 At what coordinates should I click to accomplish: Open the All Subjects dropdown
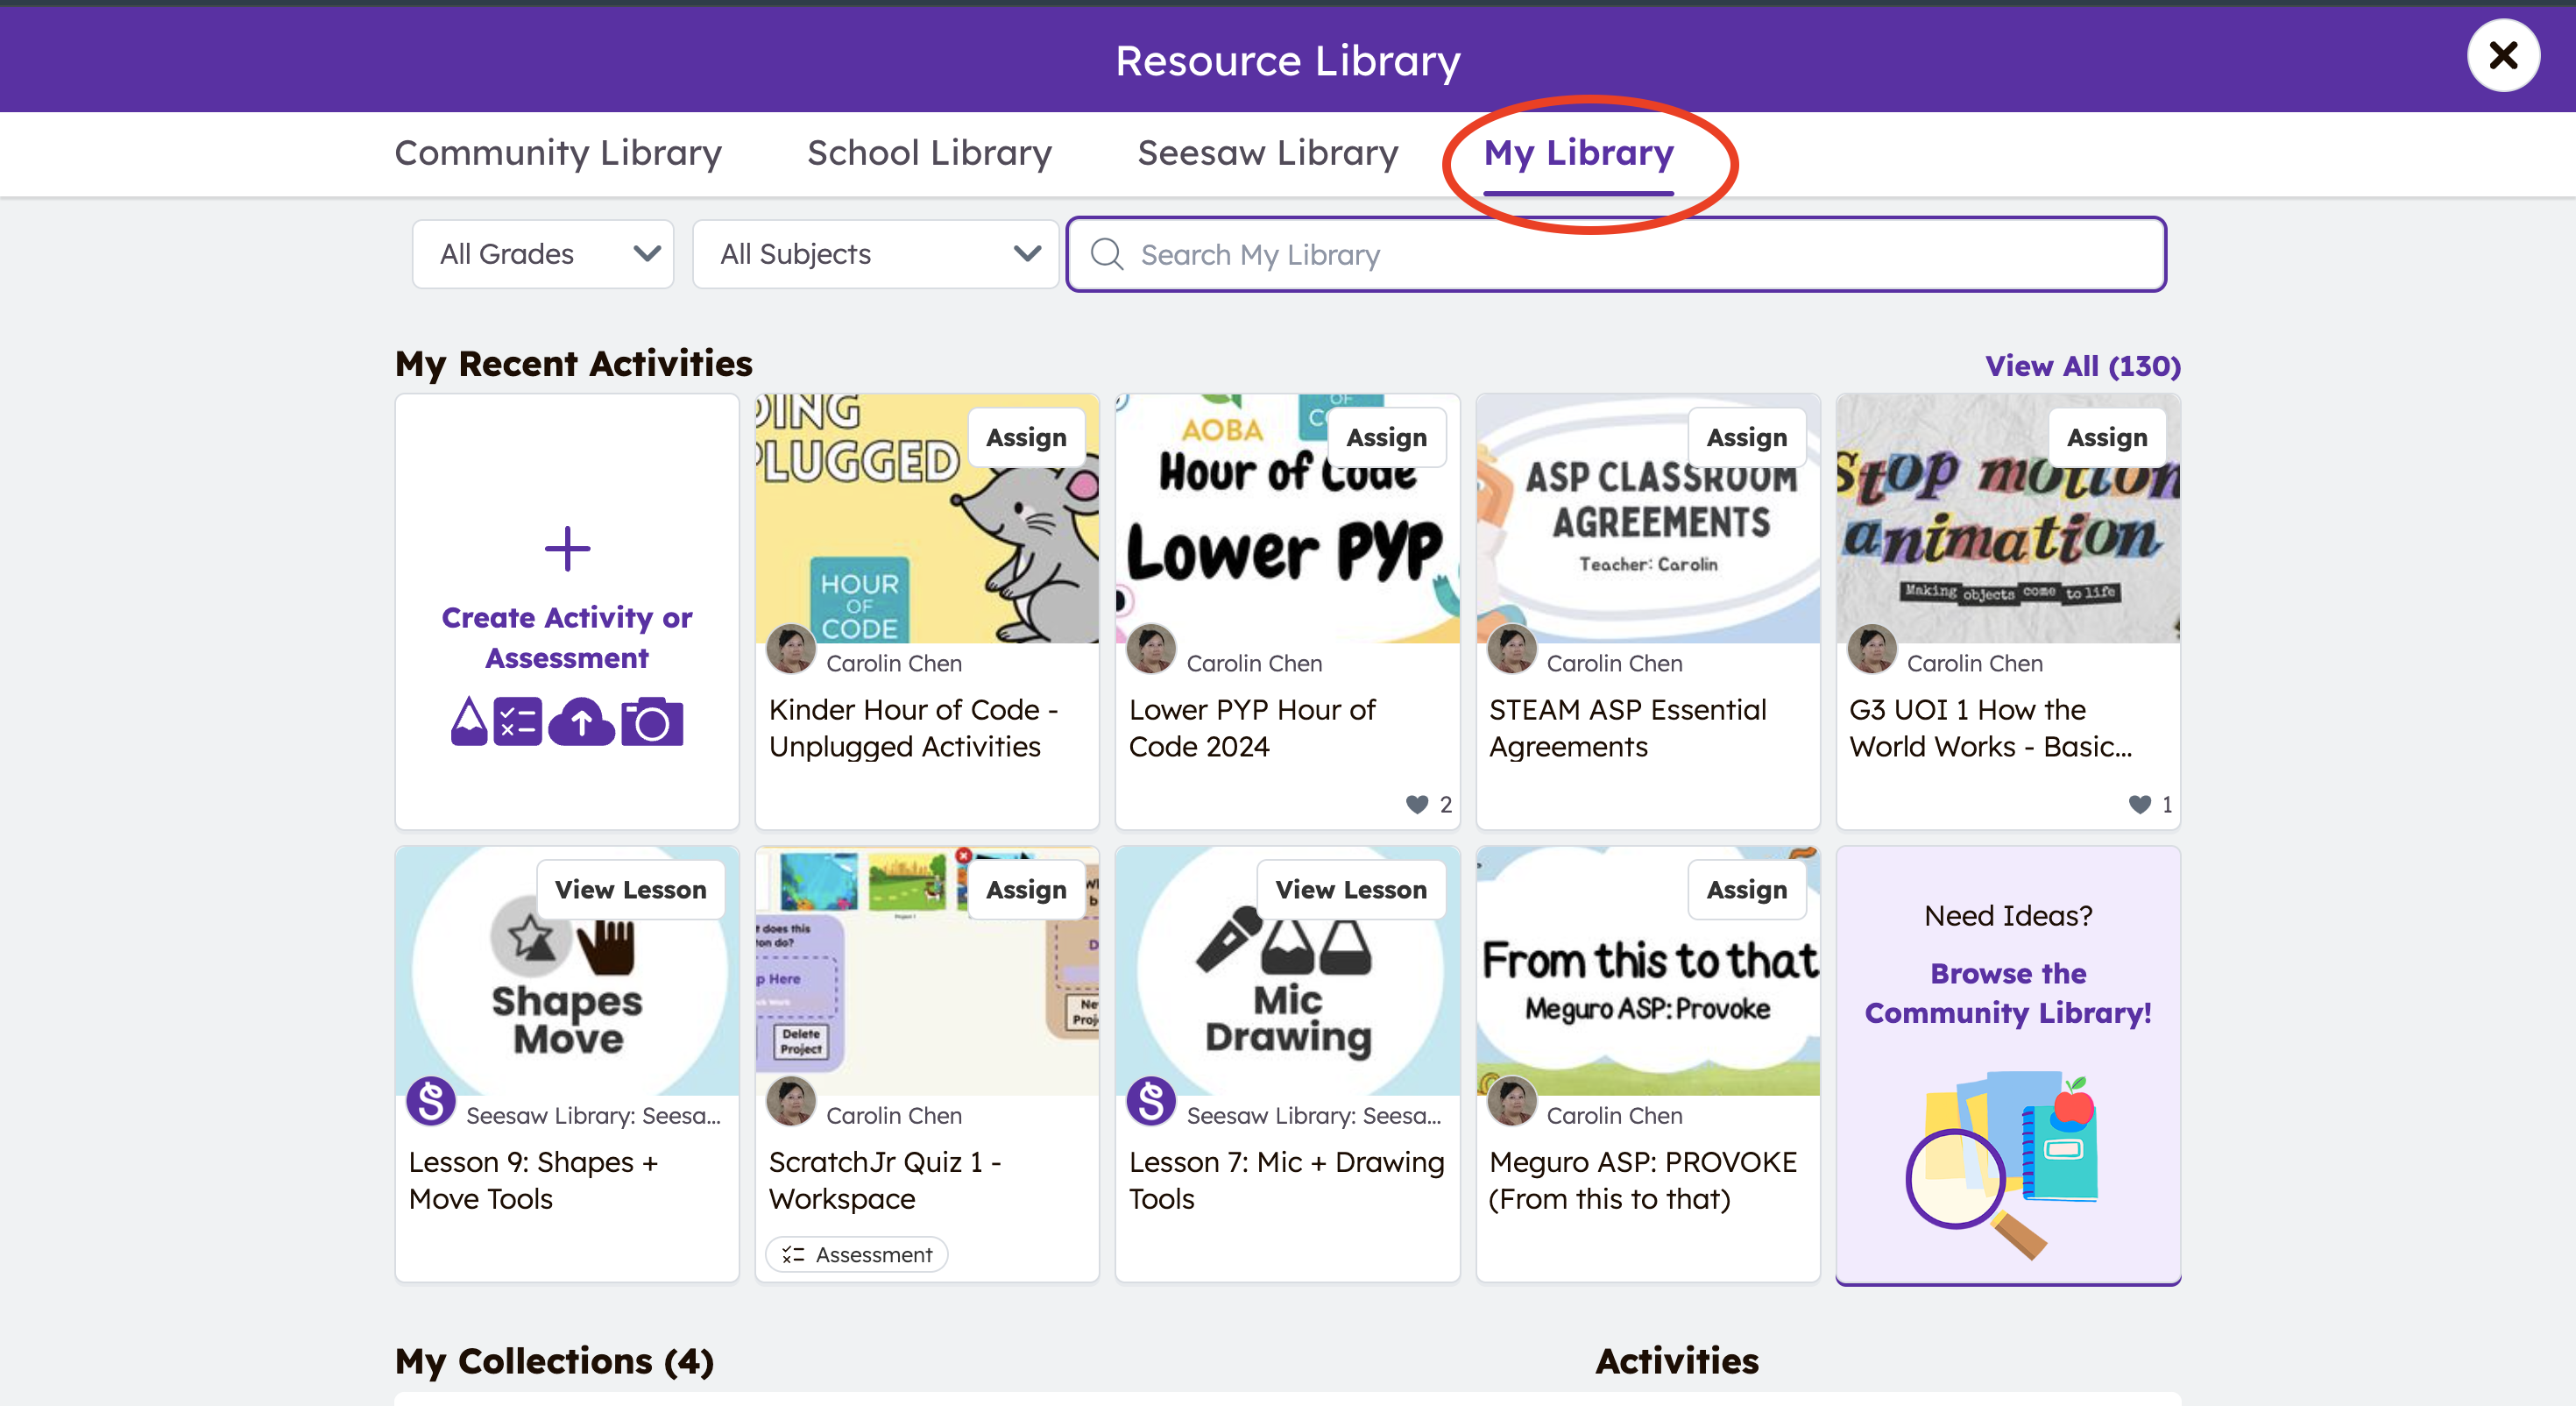[x=875, y=254]
